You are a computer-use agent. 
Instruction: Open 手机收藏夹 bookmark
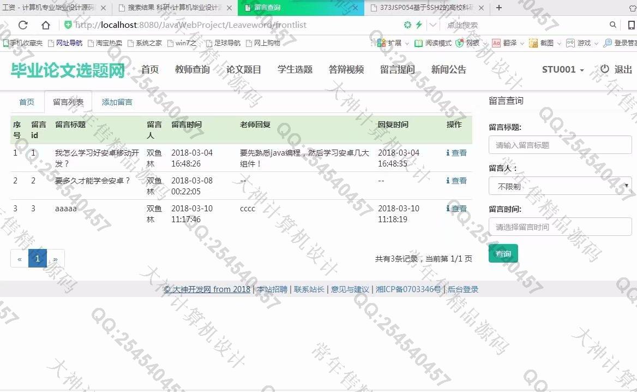[x=23, y=43]
